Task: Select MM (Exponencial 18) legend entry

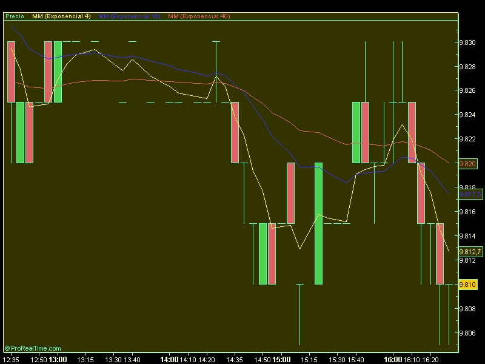Action: (129, 16)
